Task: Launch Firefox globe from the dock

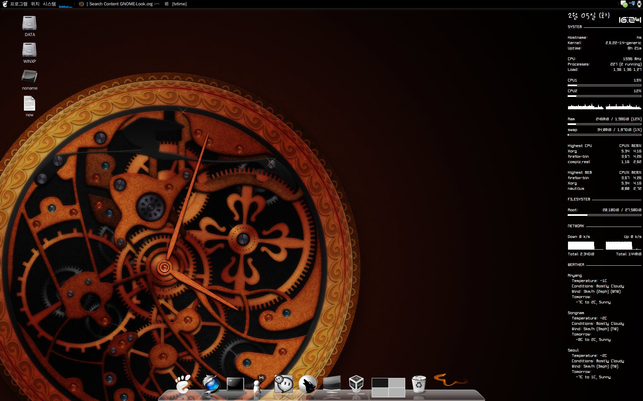Action: click(211, 384)
